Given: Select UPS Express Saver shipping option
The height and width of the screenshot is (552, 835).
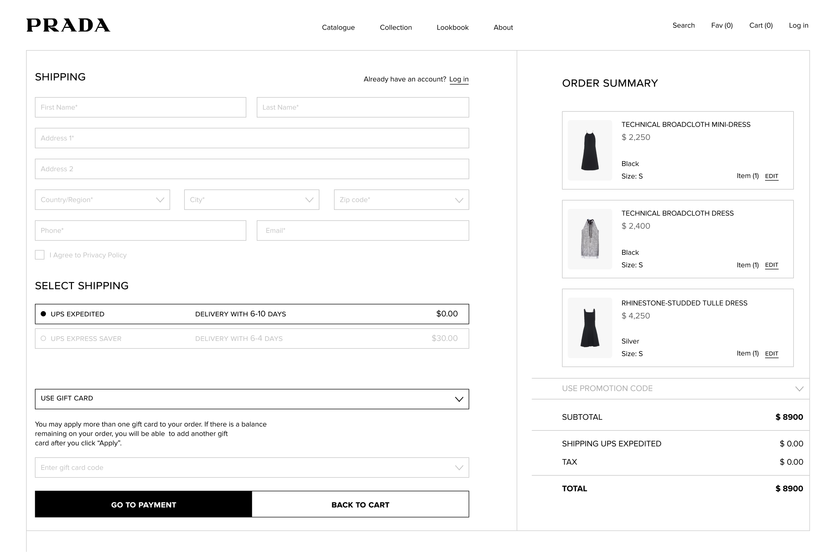Looking at the screenshot, I should pos(43,339).
